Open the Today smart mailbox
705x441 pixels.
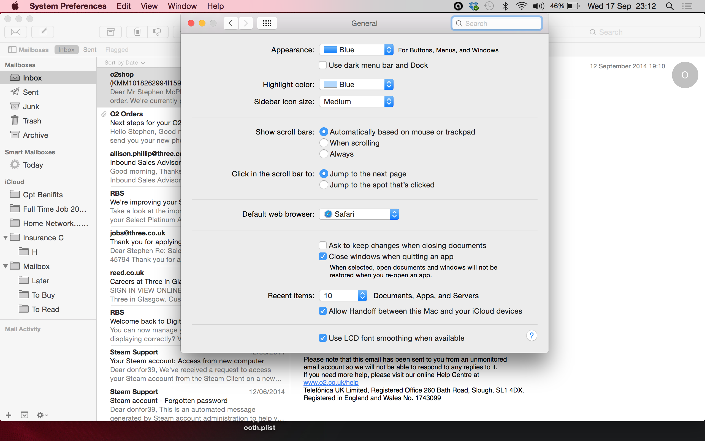pos(48,165)
